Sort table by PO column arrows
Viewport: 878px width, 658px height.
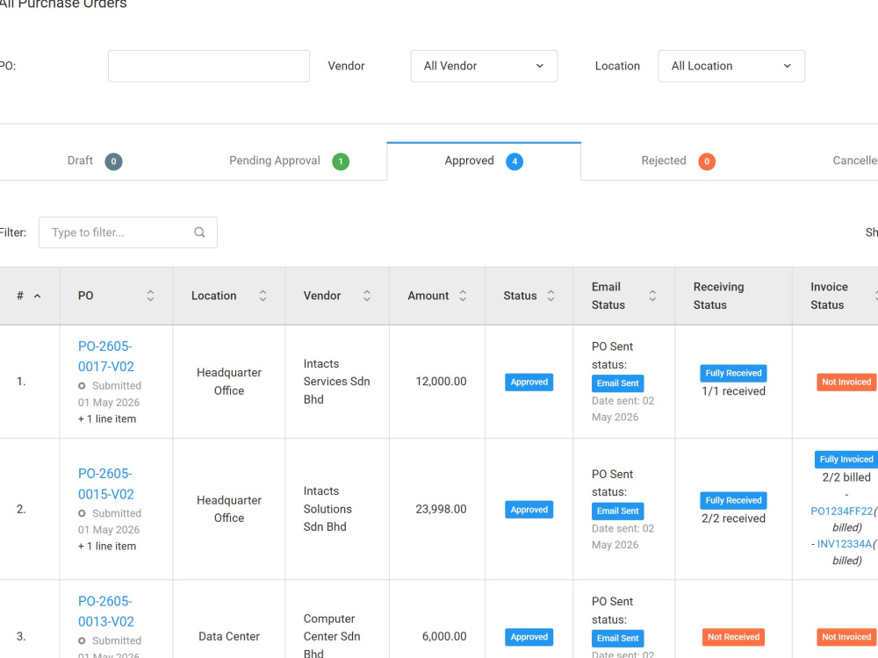point(151,296)
